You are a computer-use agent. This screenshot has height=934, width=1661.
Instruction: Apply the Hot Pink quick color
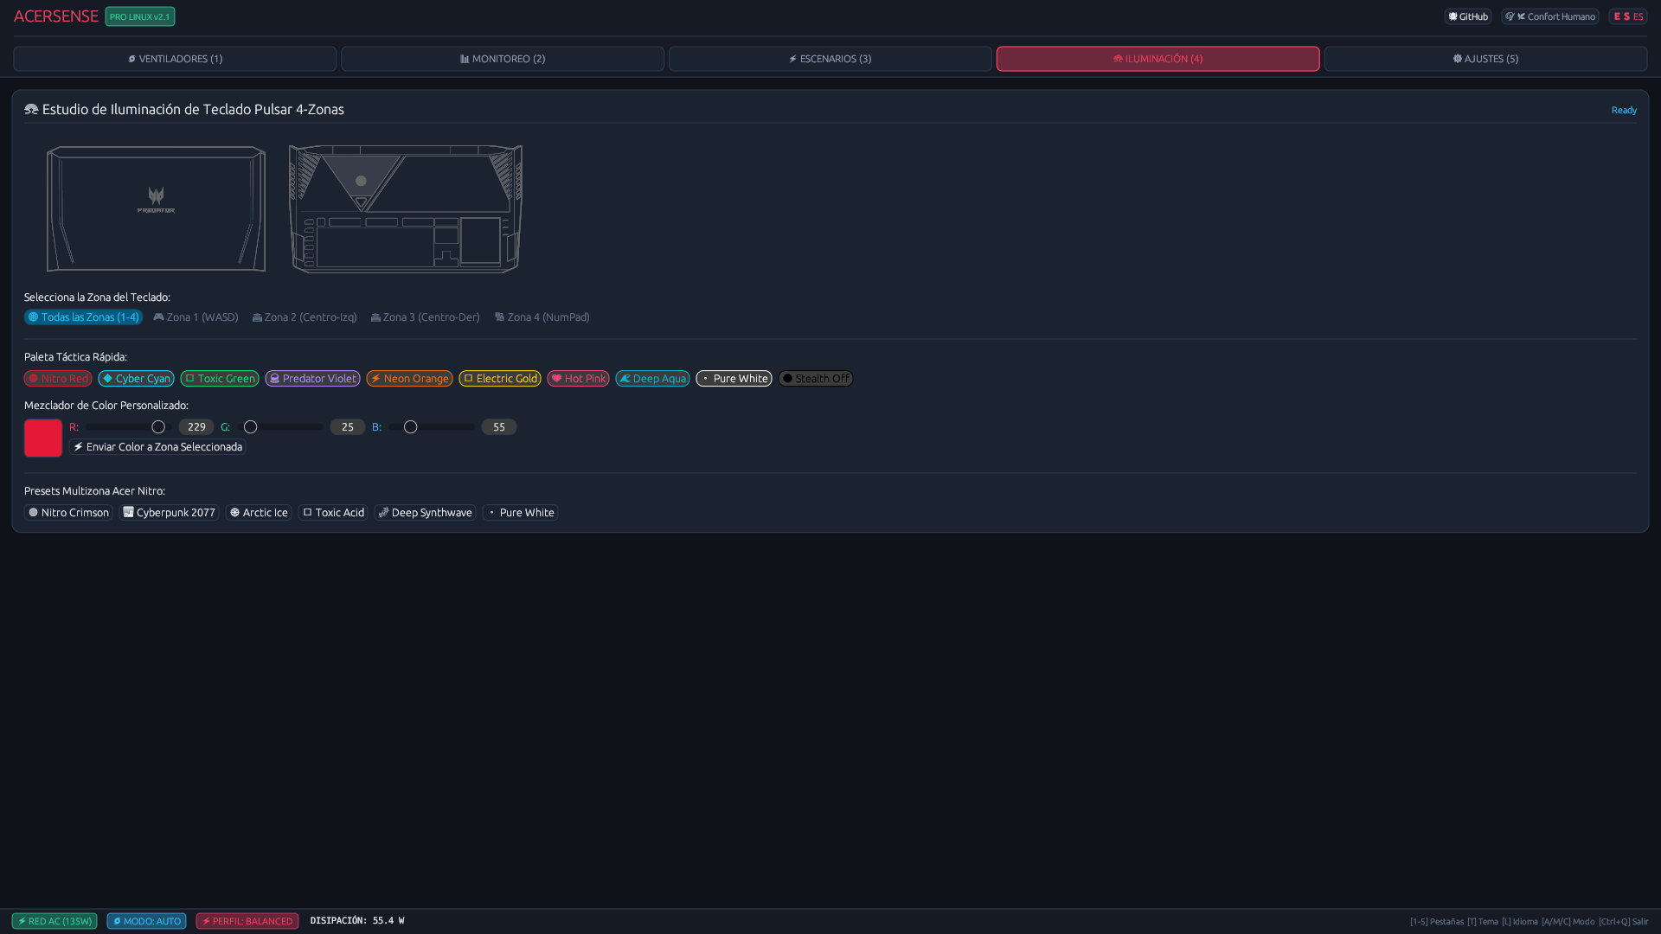[x=578, y=379]
